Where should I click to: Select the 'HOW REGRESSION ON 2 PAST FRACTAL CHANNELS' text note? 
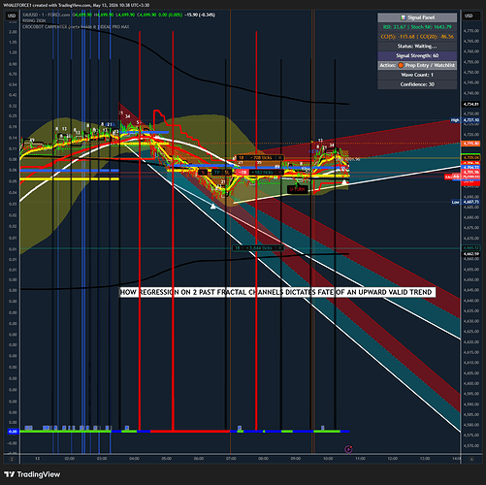(277, 292)
